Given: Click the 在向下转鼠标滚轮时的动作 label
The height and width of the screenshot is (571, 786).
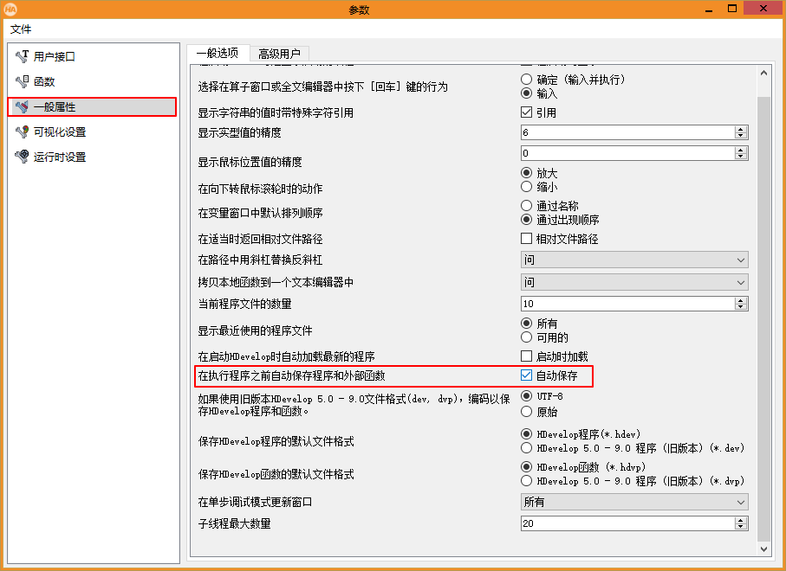Looking at the screenshot, I should pyautogui.click(x=260, y=189).
